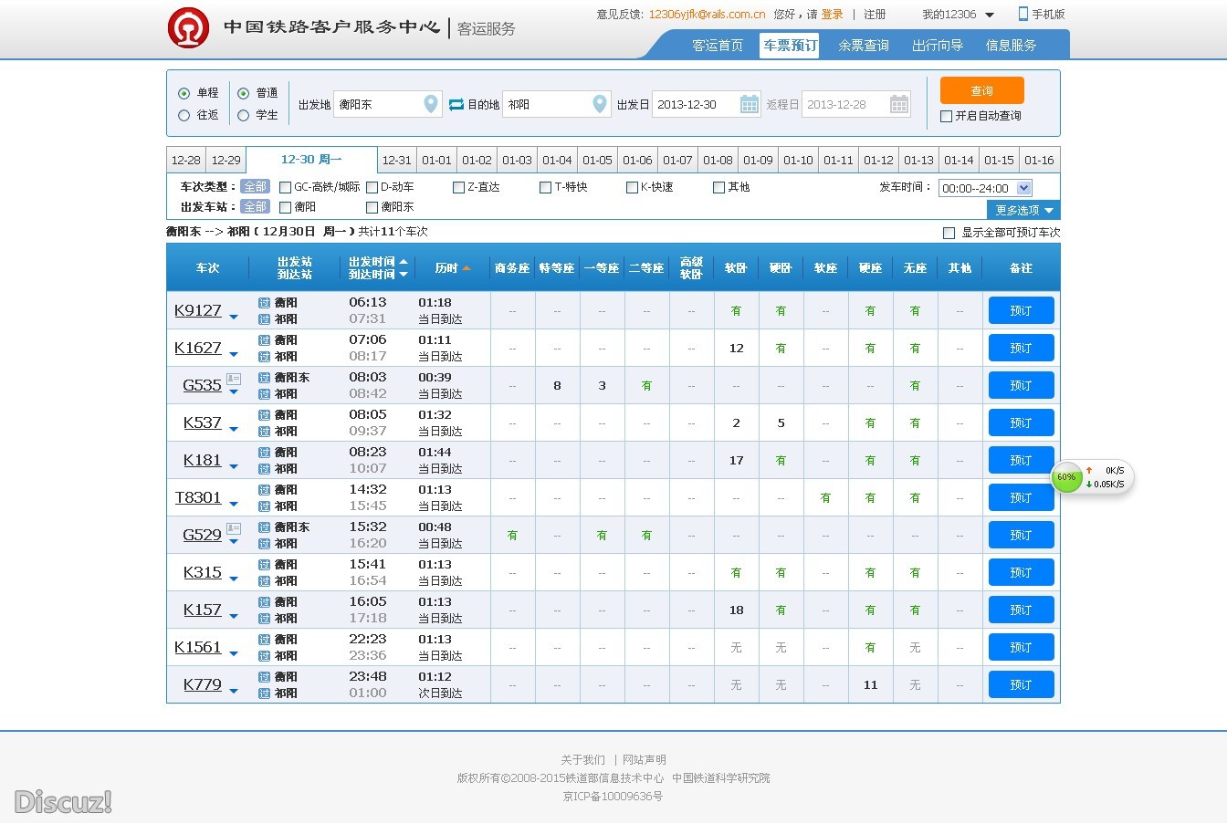
Task: Select round trip radio option
Action: click(184, 115)
